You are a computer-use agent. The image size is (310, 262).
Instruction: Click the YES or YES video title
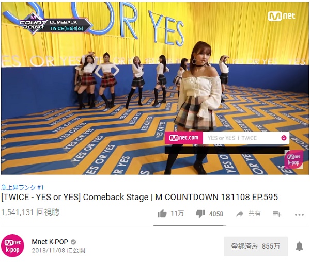[x=139, y=197]
